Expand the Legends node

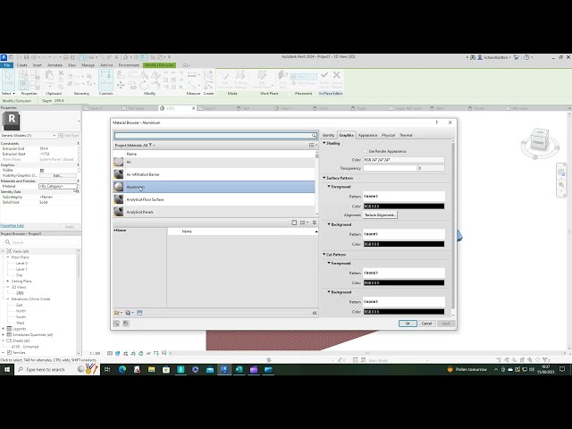[3, 329]
